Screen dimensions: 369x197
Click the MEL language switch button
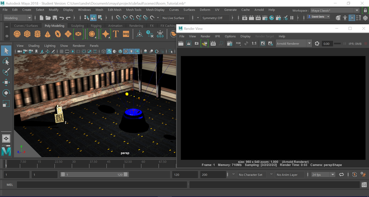tap(10, 185)
